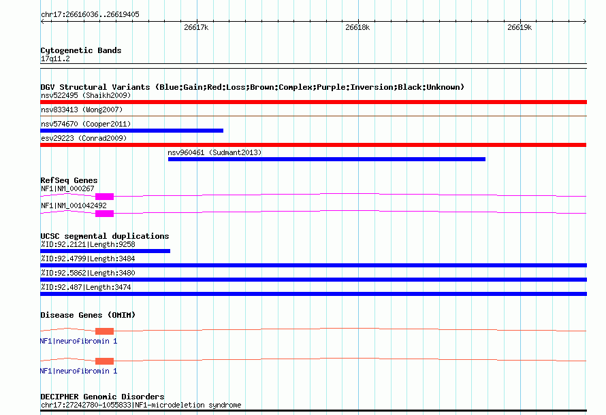Click the short blue Length:9258 duplication bar

105,251
